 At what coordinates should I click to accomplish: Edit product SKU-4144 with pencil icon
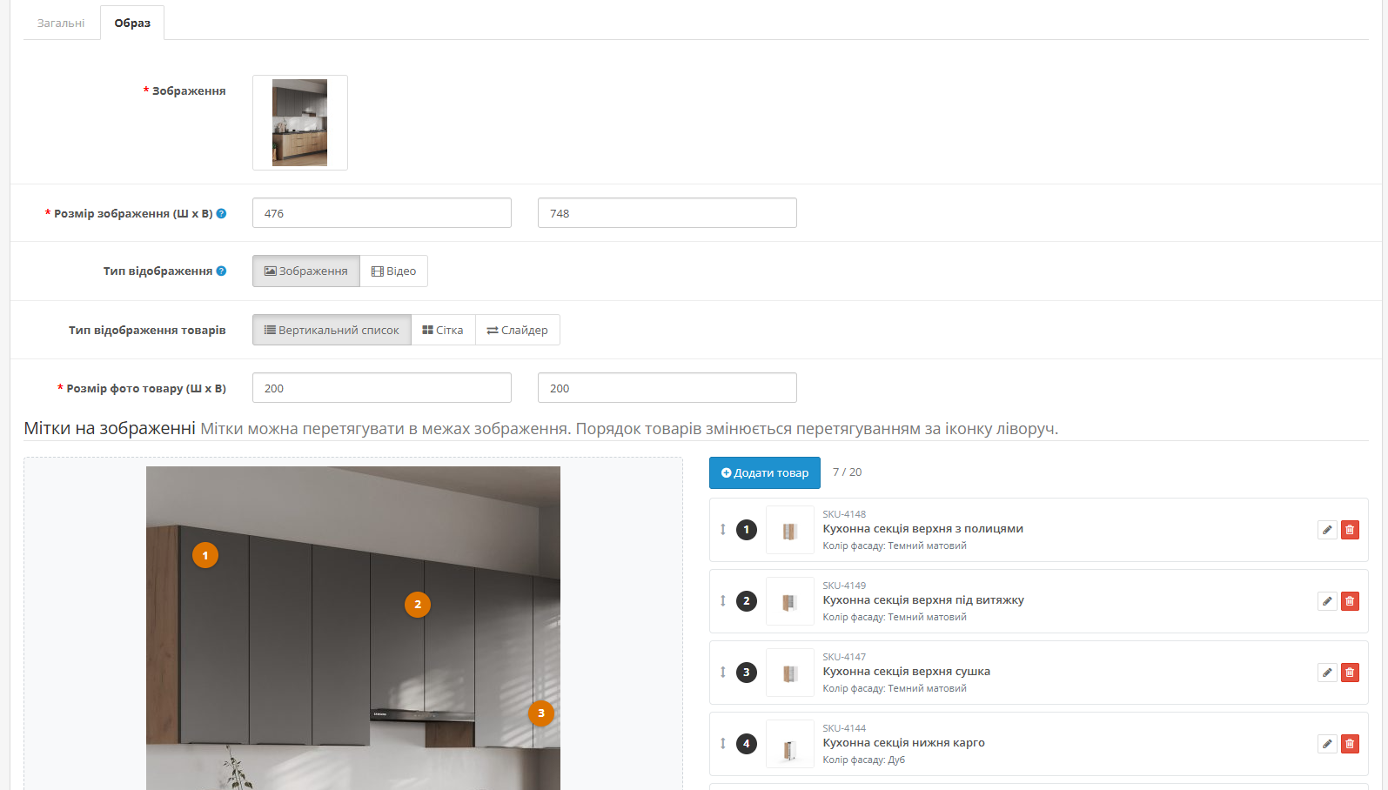(1327, 744)
